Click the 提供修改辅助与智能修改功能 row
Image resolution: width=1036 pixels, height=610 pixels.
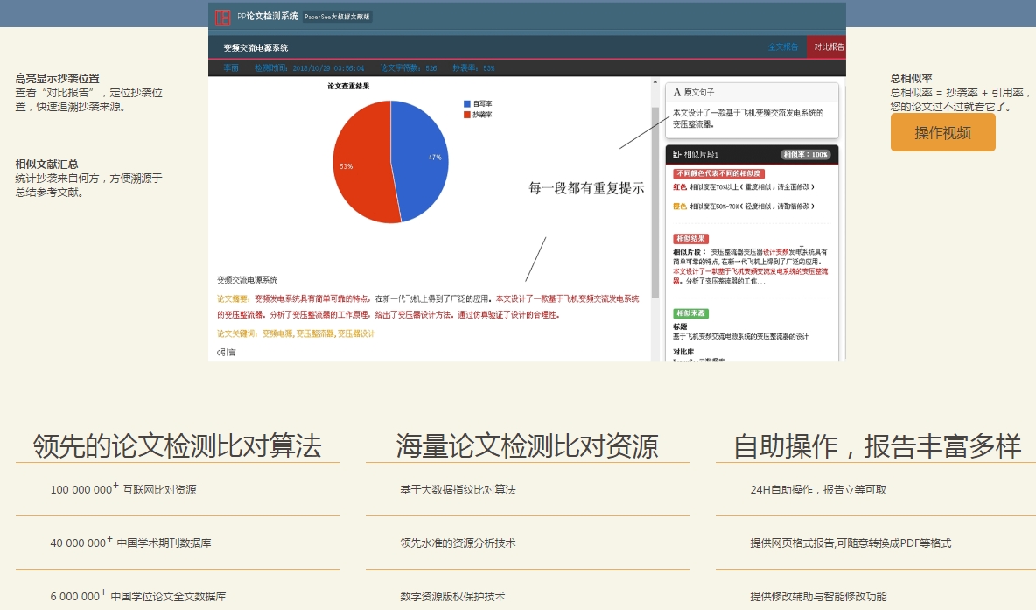(x=876, y=596)
